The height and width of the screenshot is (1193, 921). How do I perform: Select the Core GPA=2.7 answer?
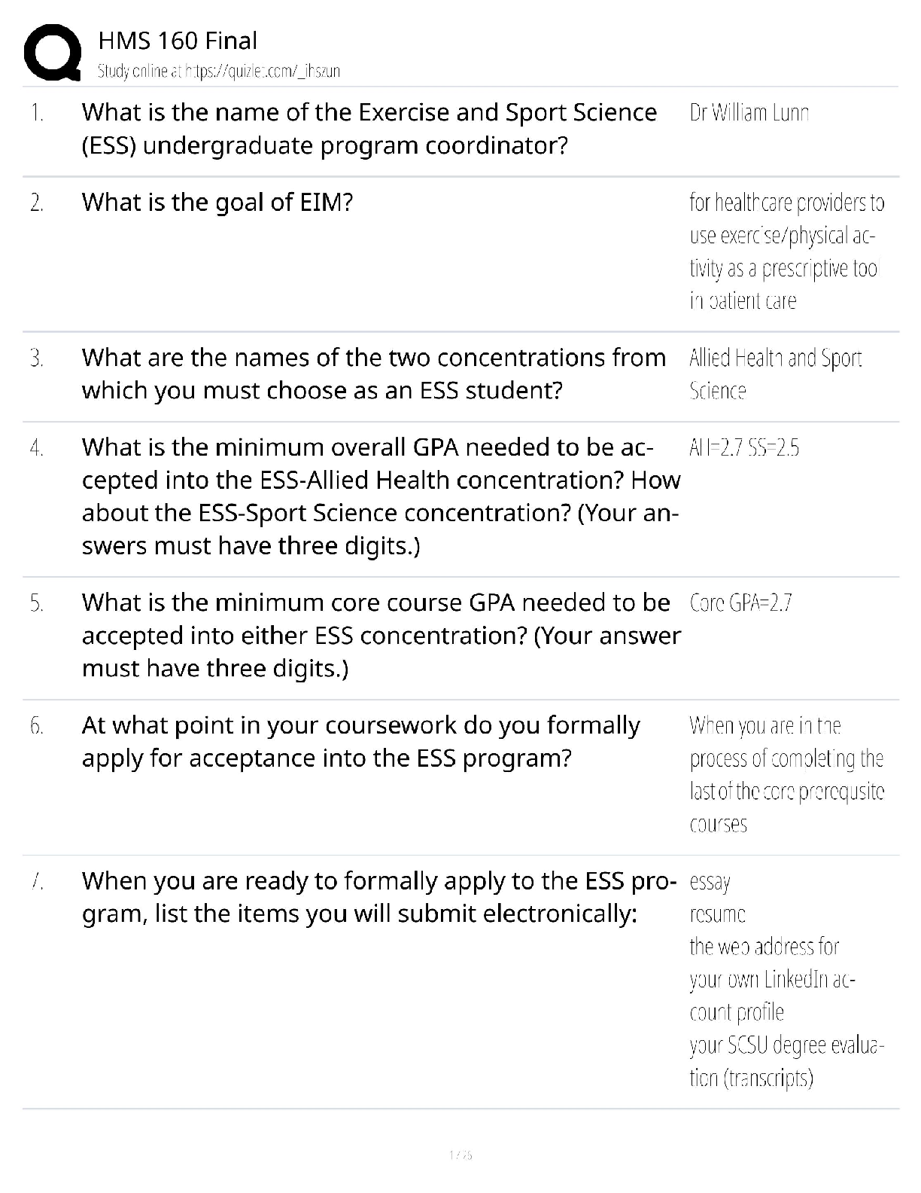coord(740,603)
